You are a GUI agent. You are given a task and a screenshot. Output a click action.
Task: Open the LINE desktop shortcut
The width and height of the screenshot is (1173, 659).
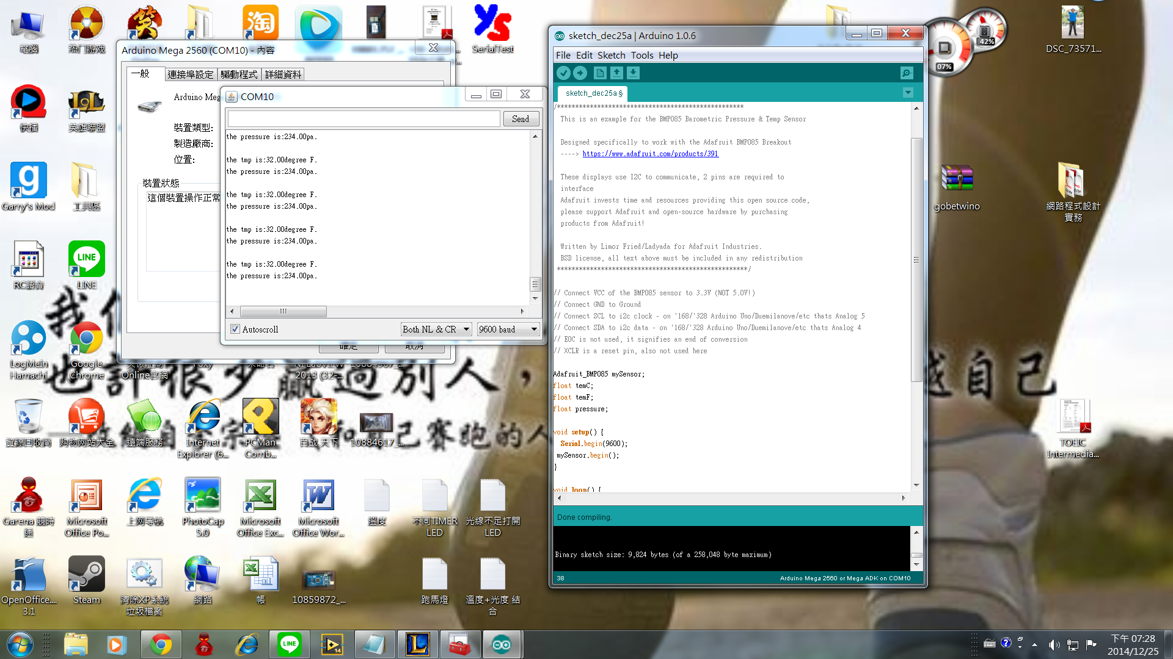pos(87,265)
